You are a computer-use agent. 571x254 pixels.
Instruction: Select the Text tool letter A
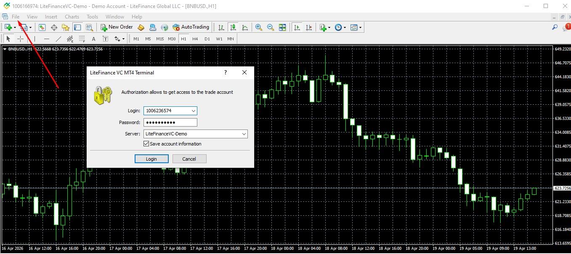(93, 39)
